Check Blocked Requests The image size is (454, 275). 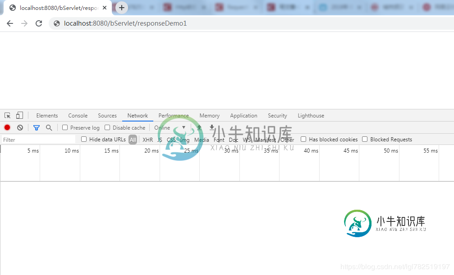pyautogui.click(x=365, y=139)
